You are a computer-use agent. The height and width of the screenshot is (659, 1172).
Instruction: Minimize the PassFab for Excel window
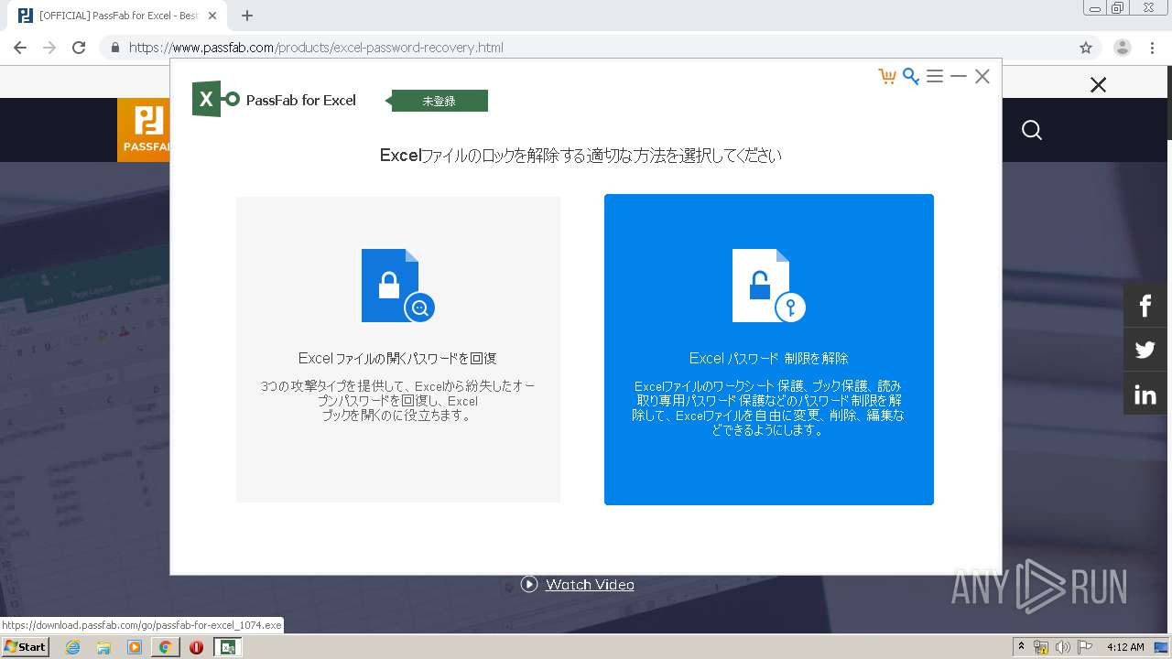click(959, 77)
